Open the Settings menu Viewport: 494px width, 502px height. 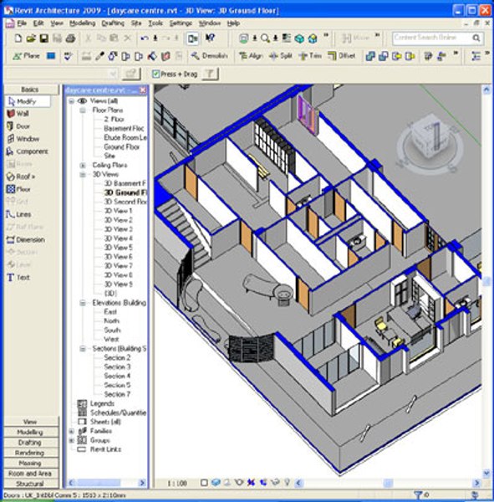click(181, 23)
